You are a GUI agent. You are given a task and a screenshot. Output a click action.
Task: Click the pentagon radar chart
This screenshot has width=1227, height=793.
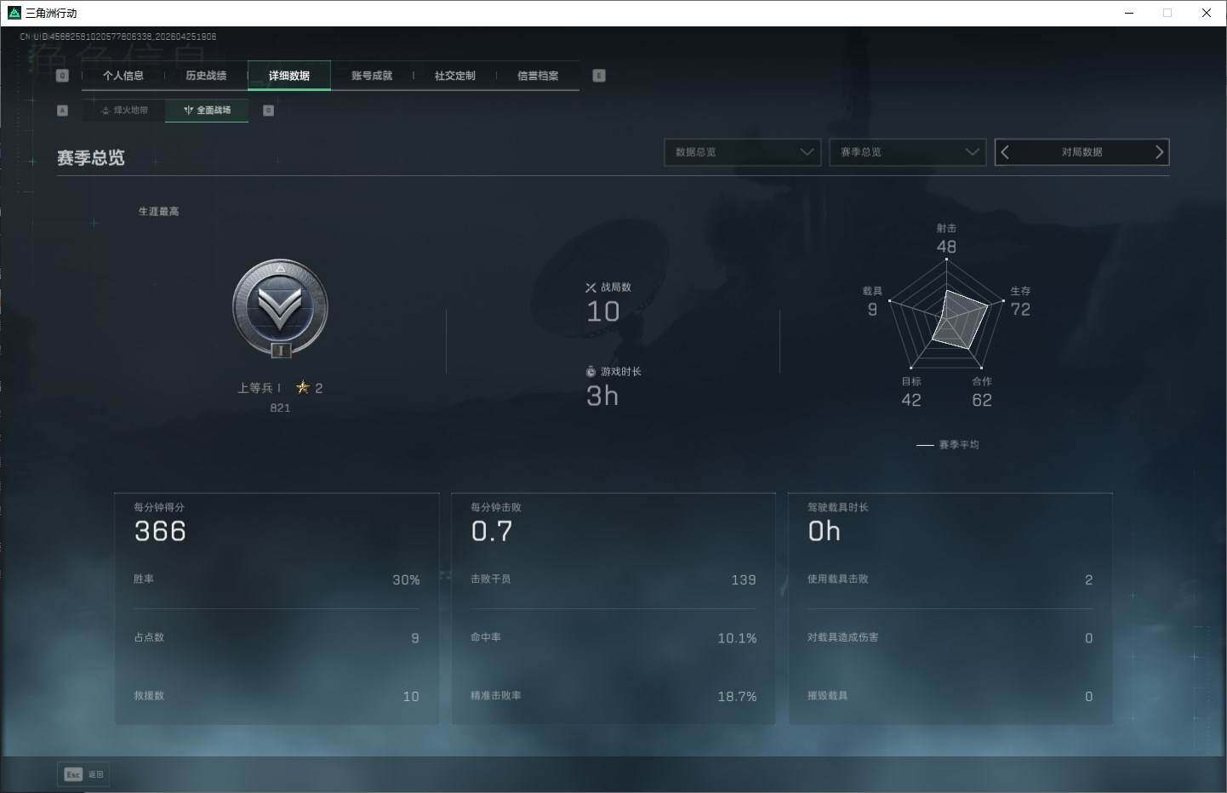(x=946, y=315)
